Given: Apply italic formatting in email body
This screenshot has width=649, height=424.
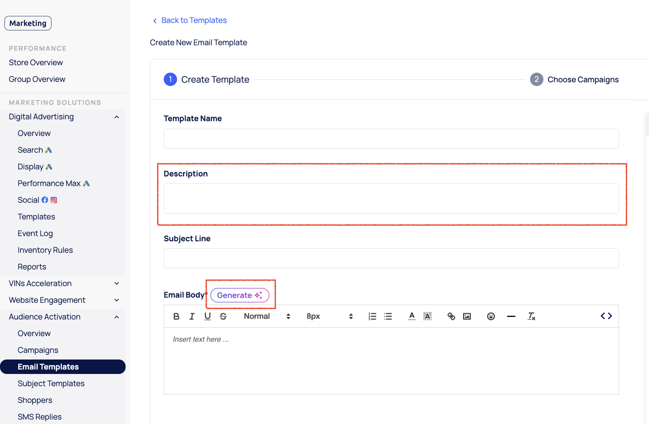Looking at the screenshot, I should [192, 316].
